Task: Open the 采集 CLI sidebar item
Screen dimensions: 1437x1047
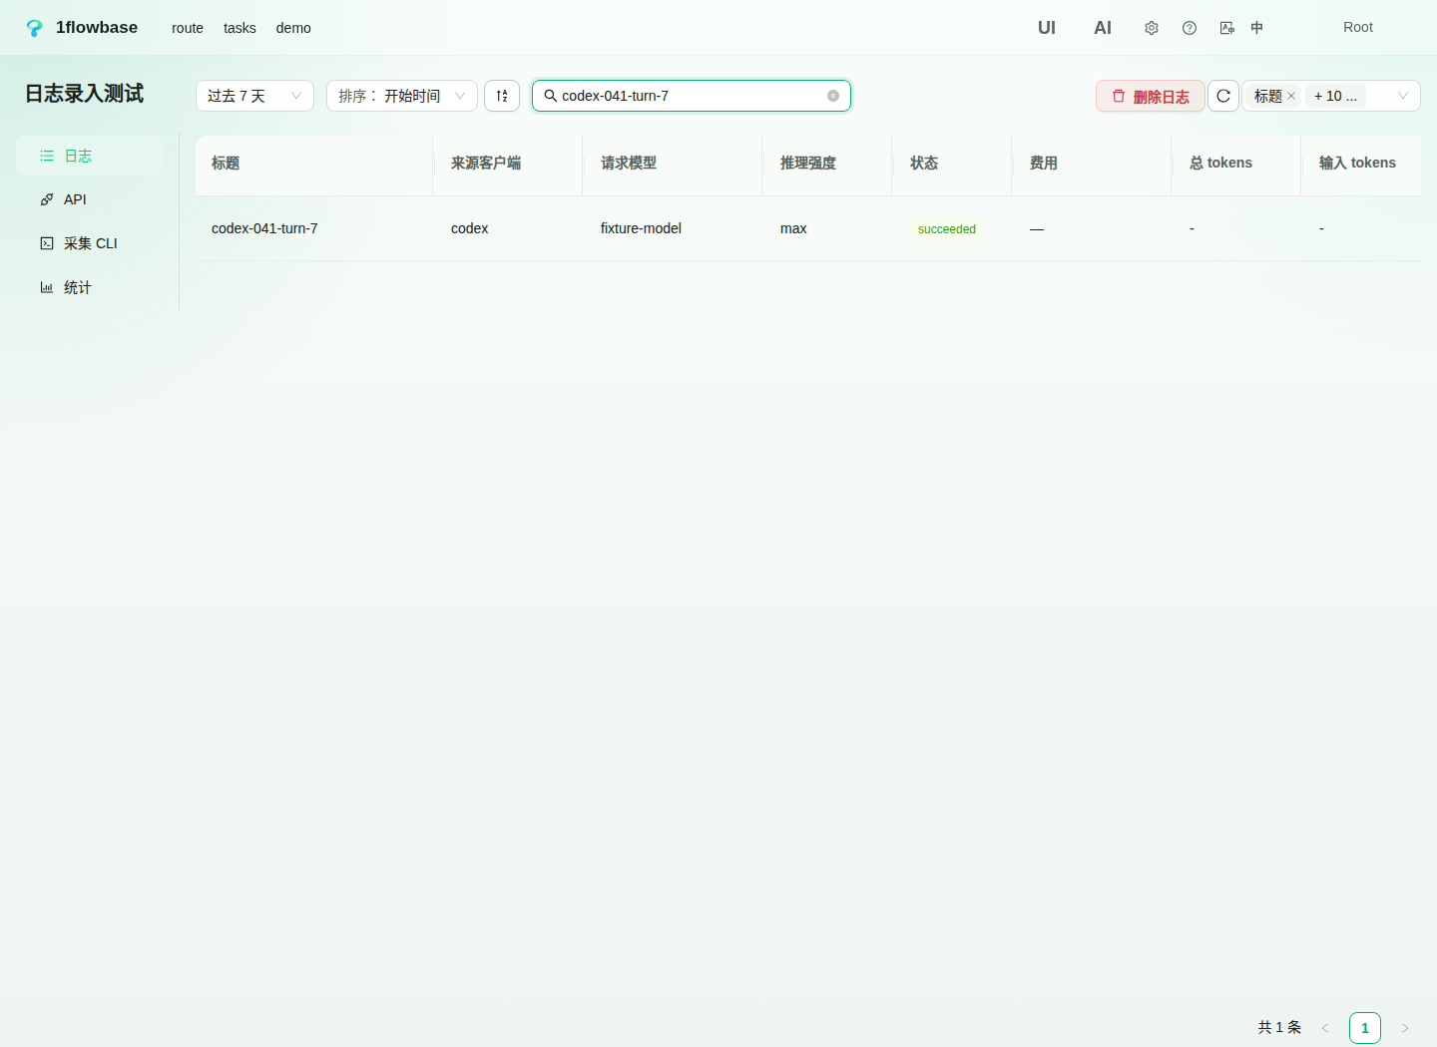Action: point(89,243)
